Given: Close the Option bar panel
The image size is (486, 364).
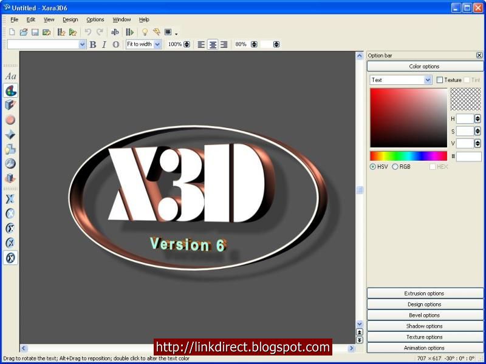Looking at the screenshot, I should coord(479,55).
